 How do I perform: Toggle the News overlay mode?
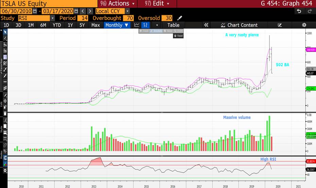(x=168, y=31)
